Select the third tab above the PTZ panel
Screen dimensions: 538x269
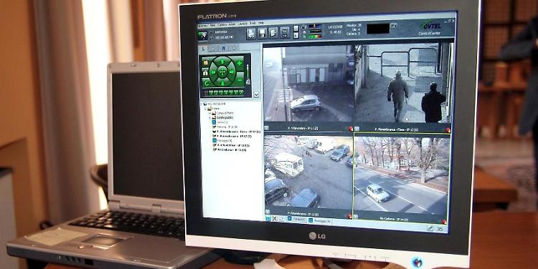pyautogui.click(x=224, y=49)
